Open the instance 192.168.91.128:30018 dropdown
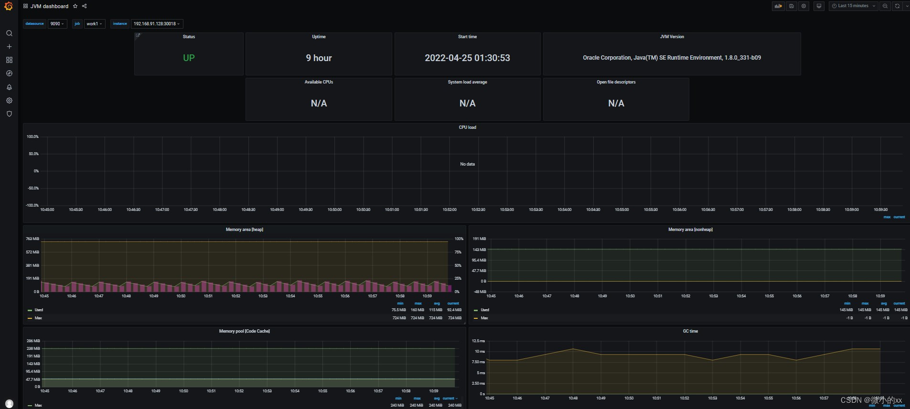Viewport: 910px width, 409px height. [157, 24]
